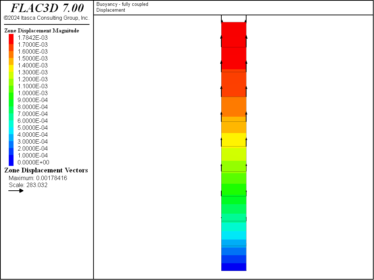Click the red swatch at the top of the color bar
374x280 pixels.
pyautogui.click(x=11, y=39)
